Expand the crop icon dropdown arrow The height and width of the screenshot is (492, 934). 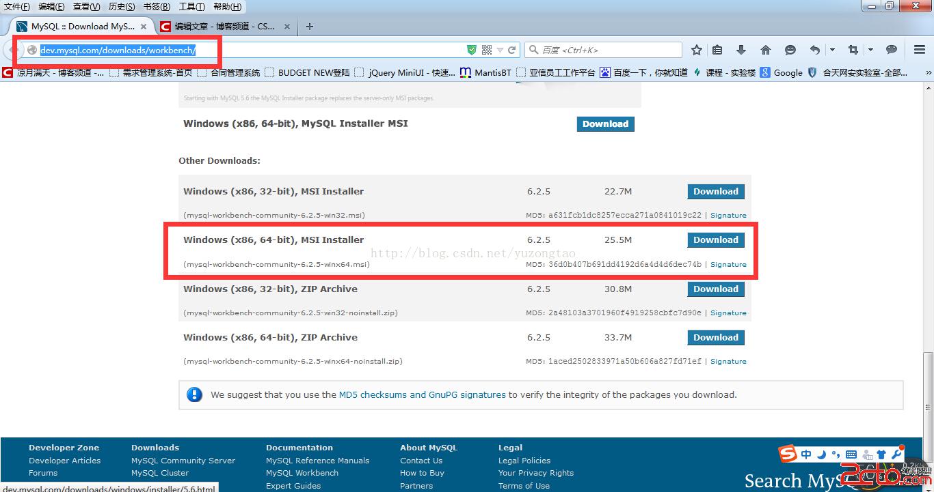pyautogui.click(x=870, y=50)
